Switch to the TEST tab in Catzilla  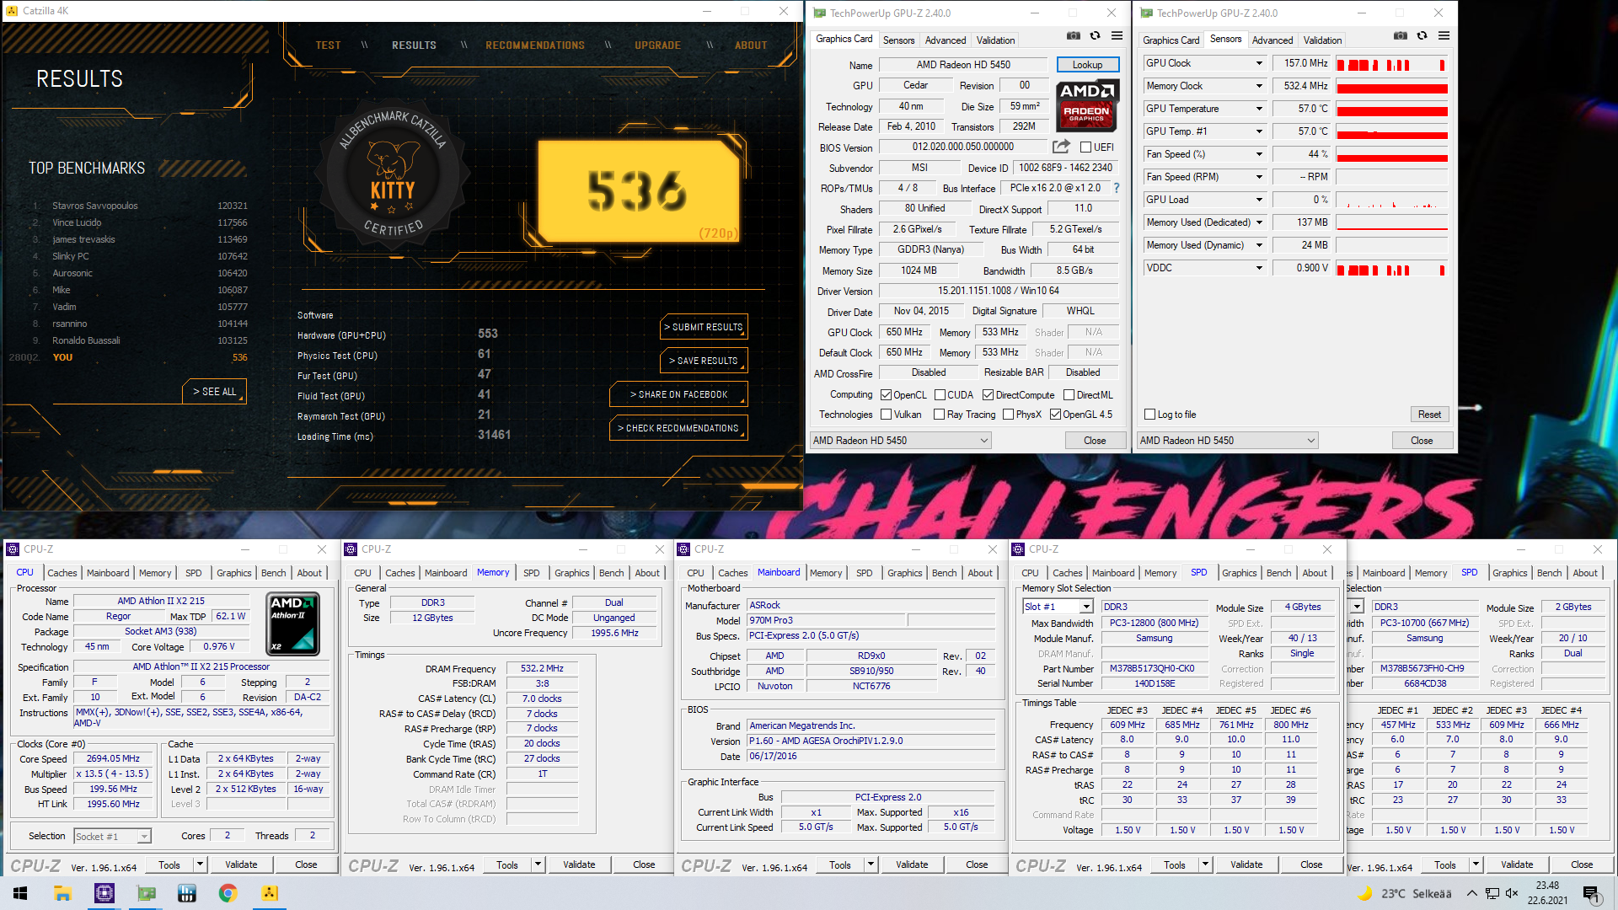click(328, 45)
